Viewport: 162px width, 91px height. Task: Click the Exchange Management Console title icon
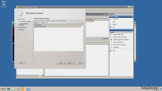(x=17, y=7)
